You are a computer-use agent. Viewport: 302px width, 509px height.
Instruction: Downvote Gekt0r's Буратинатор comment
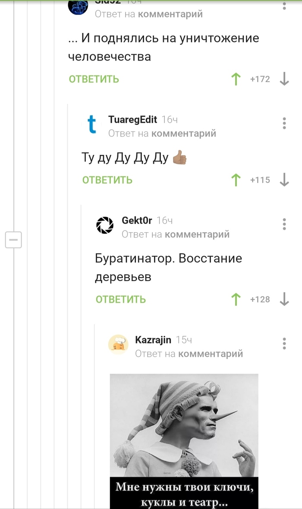click(284, 299)
